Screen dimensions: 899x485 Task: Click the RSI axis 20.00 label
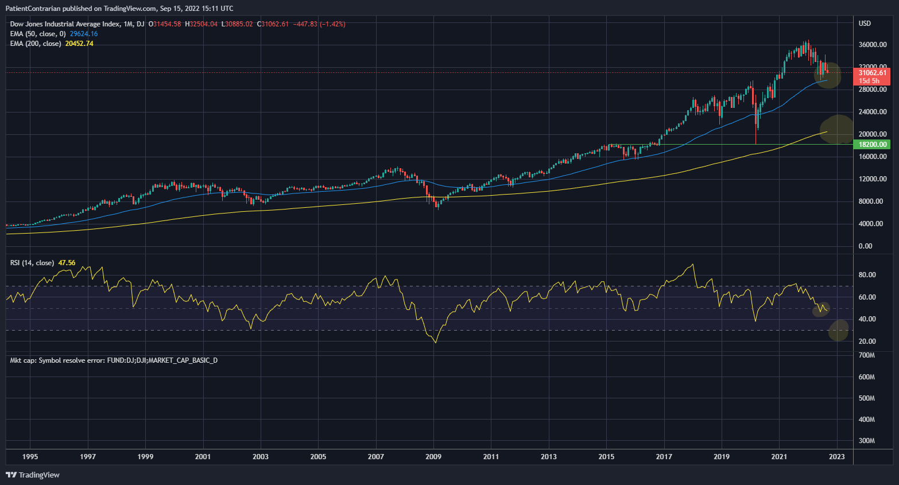click(867, 342)
